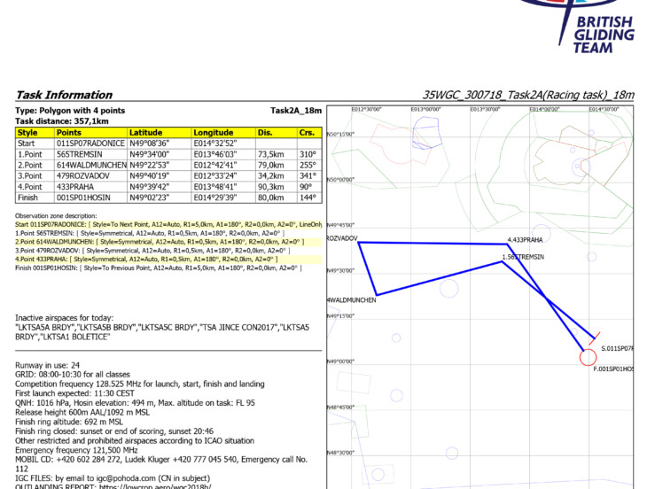Click the ROZVADOV turnpoint corner on map

[358, 241]
